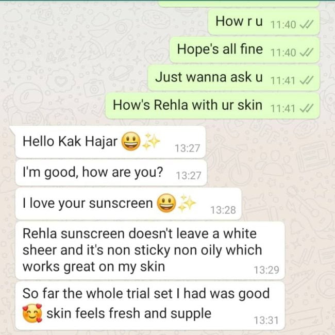This screenshot has height=335, width=335.
Task: Tap the 13:31 timestamp on the last message
Action: coord(266,321)
